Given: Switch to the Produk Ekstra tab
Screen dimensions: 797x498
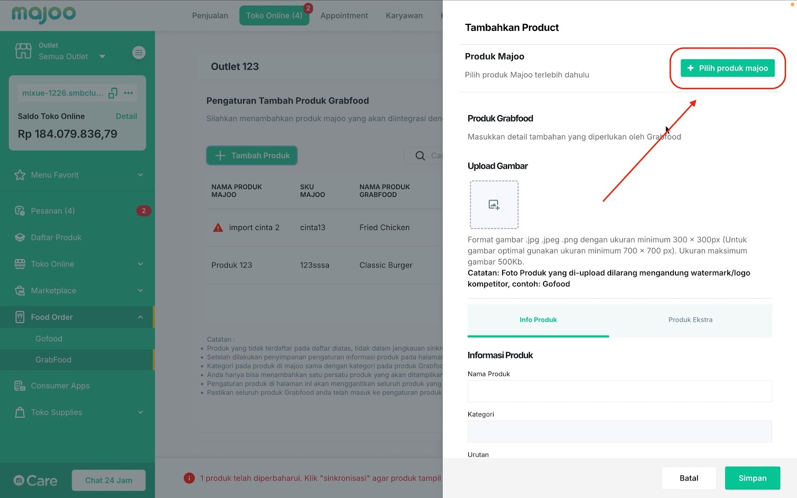Looking at the screenshot, I should pyautogui.click(x=690, y=320).
